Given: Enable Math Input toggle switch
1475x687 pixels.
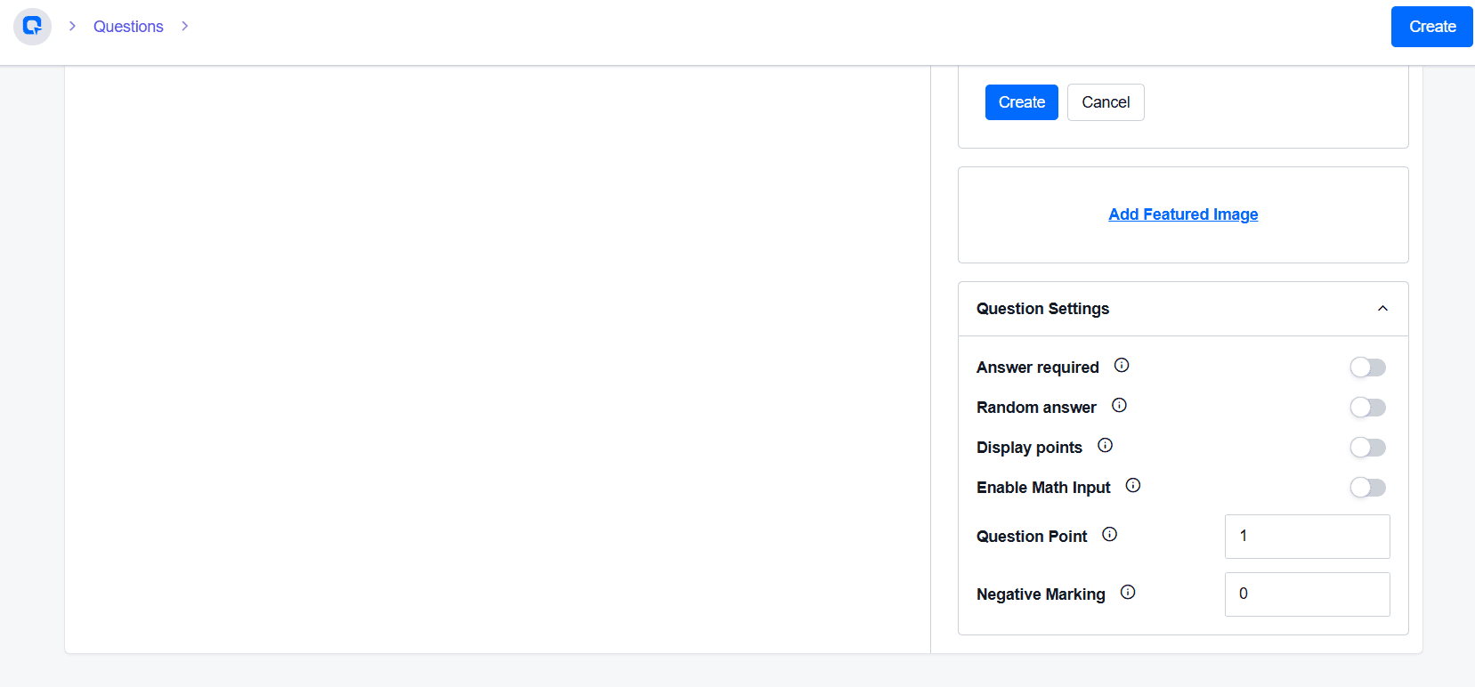Looking at the screenshot, I should 1367,487.
